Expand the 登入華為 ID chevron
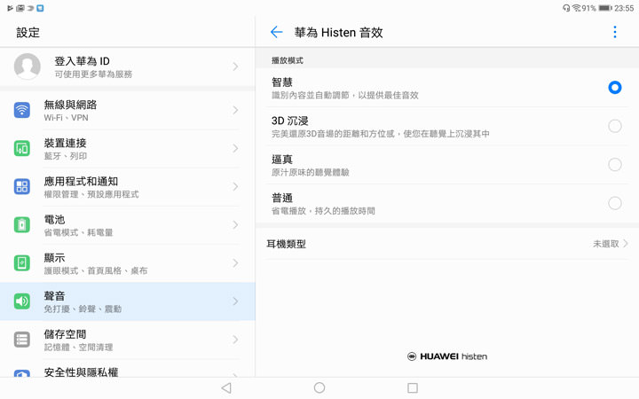 235,66
